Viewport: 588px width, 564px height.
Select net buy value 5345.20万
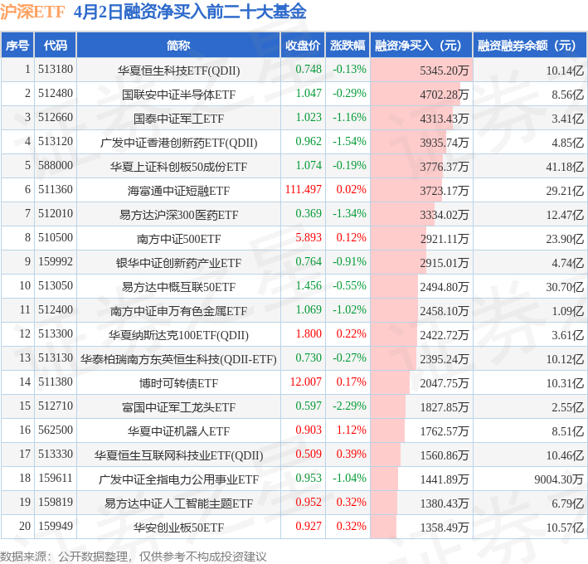pos(444,70)
